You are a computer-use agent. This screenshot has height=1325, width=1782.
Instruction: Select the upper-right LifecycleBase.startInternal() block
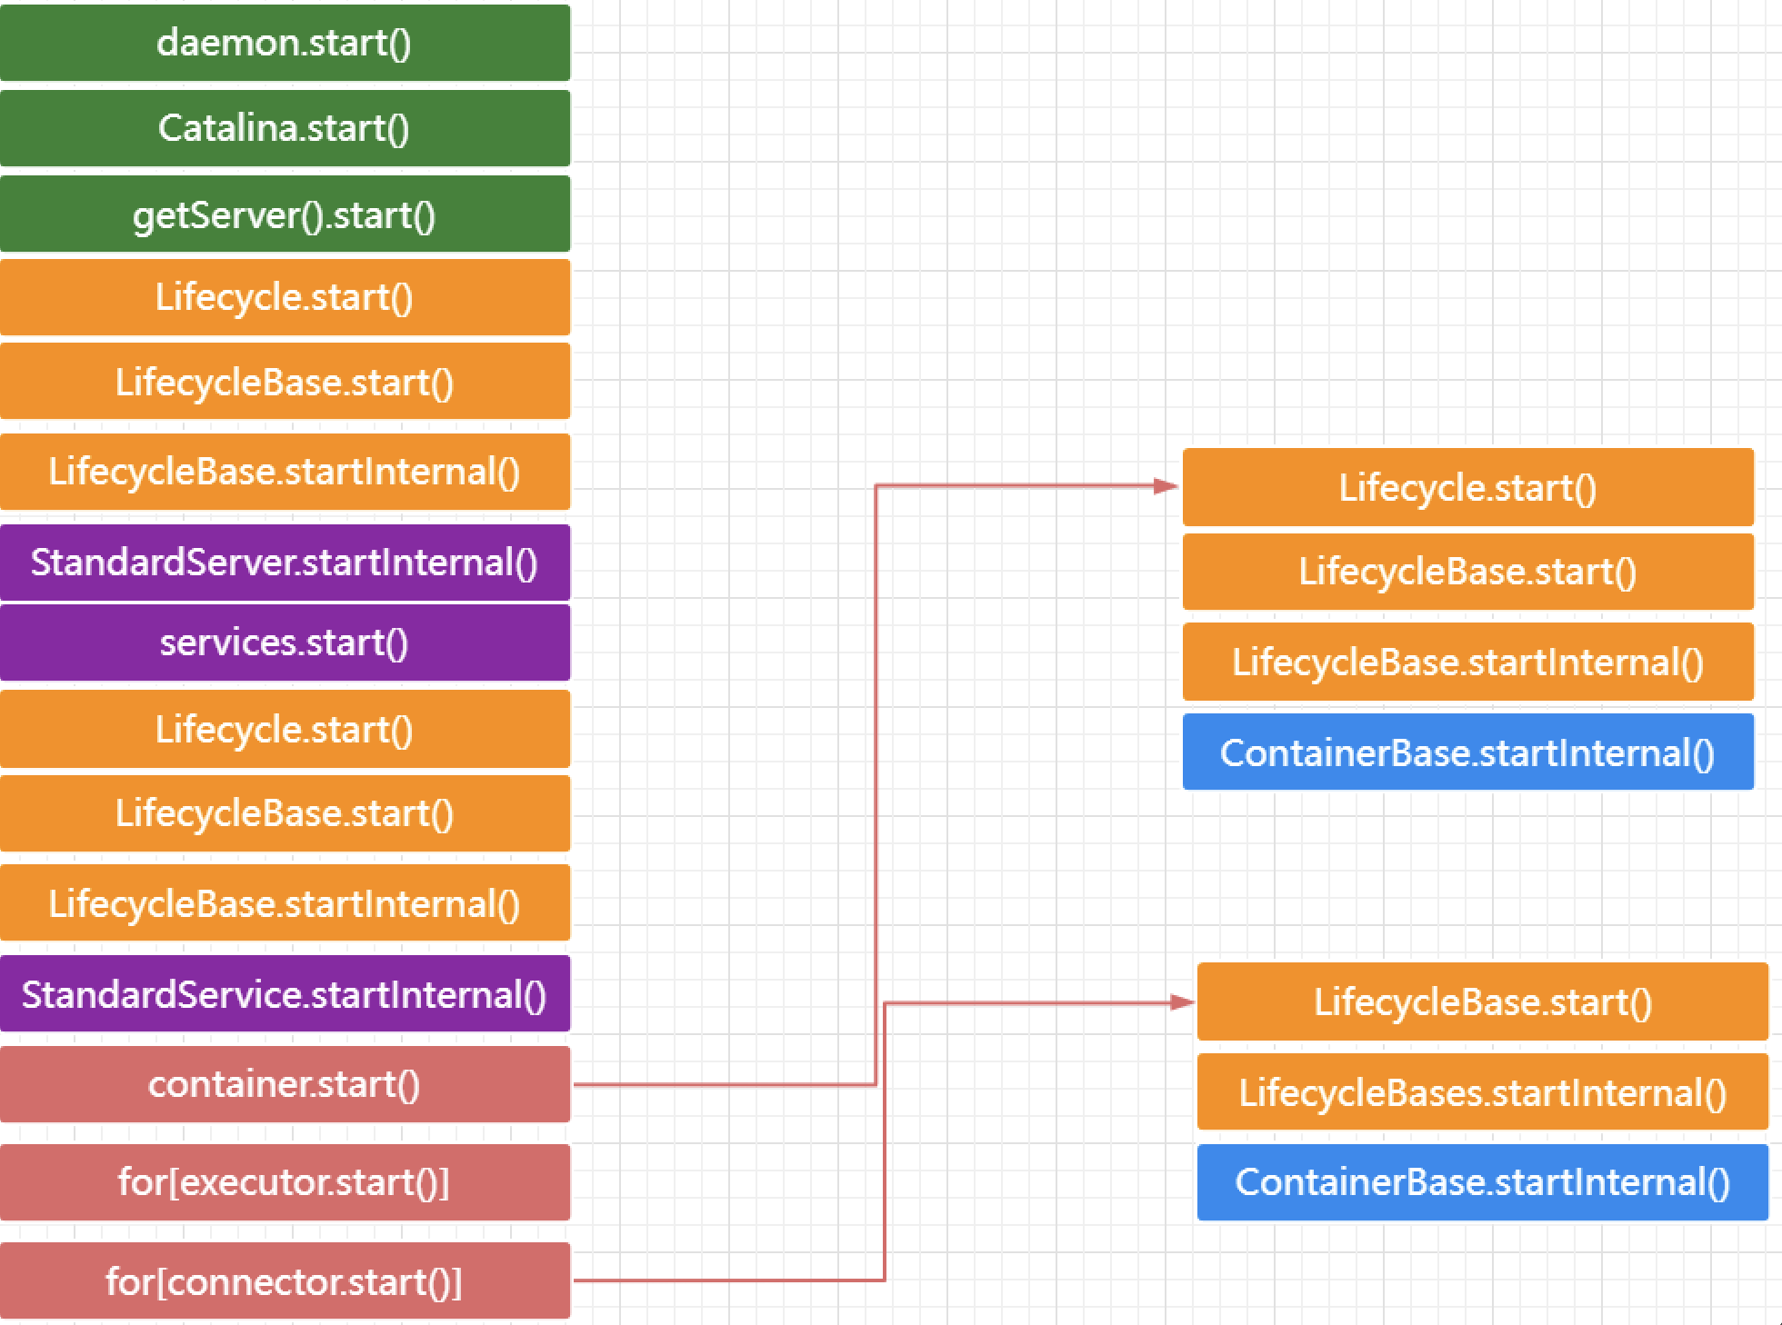pyautogui.click(x=1467, y=662)
